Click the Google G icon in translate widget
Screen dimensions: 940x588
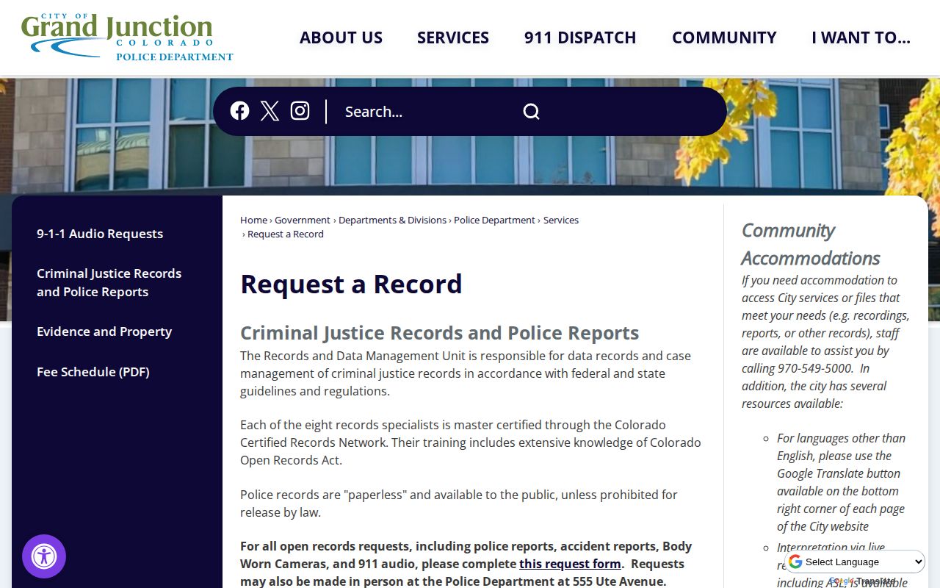(795, 562)
